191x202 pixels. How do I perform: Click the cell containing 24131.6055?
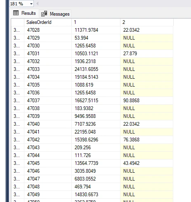96,69
